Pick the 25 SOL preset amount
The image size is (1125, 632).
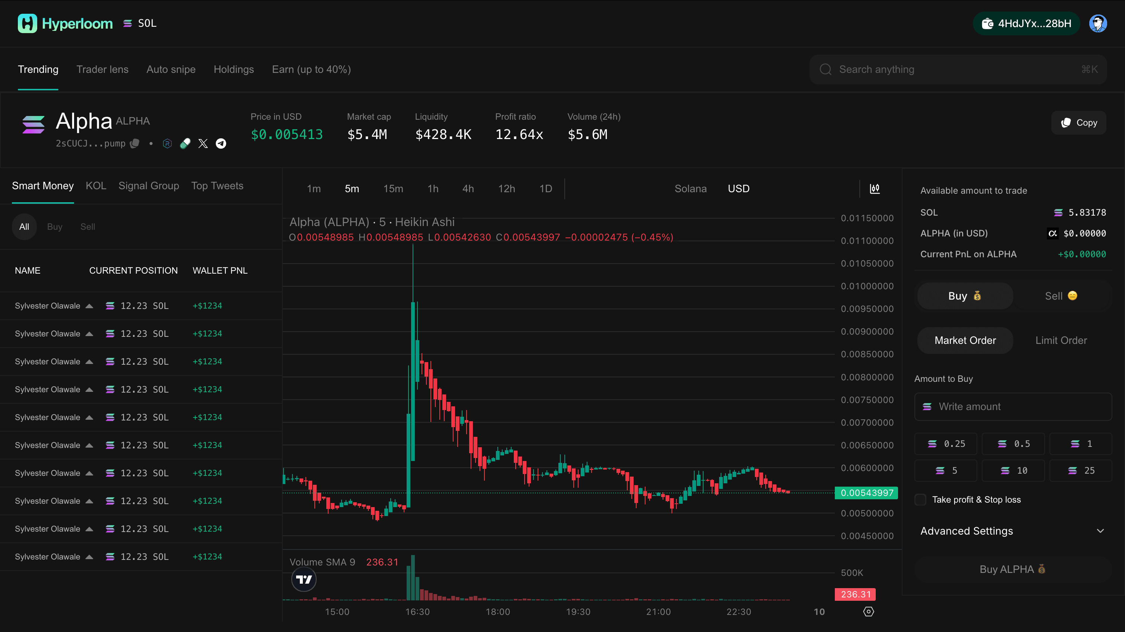[1081, 471]
